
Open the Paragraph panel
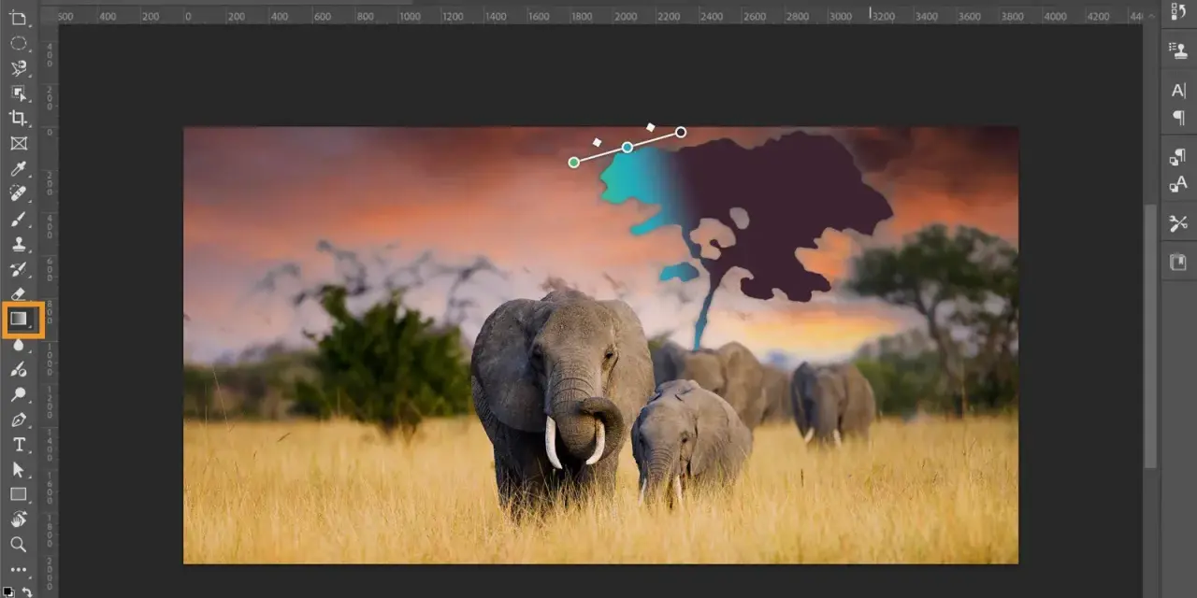tap(1178, 118)
